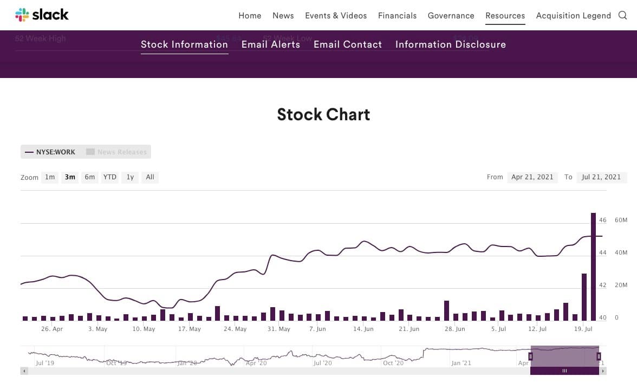The width and height of the screenshot is (637, 383).
Task: Click the scrollbar left arrow
Action: (x=24, y=371)
